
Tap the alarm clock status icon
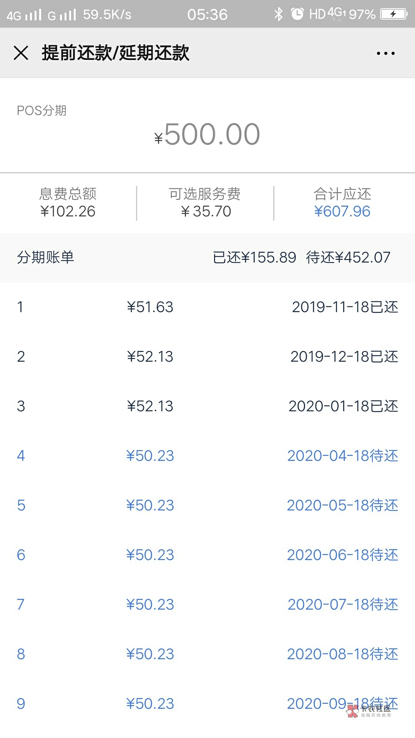(297, 14)
